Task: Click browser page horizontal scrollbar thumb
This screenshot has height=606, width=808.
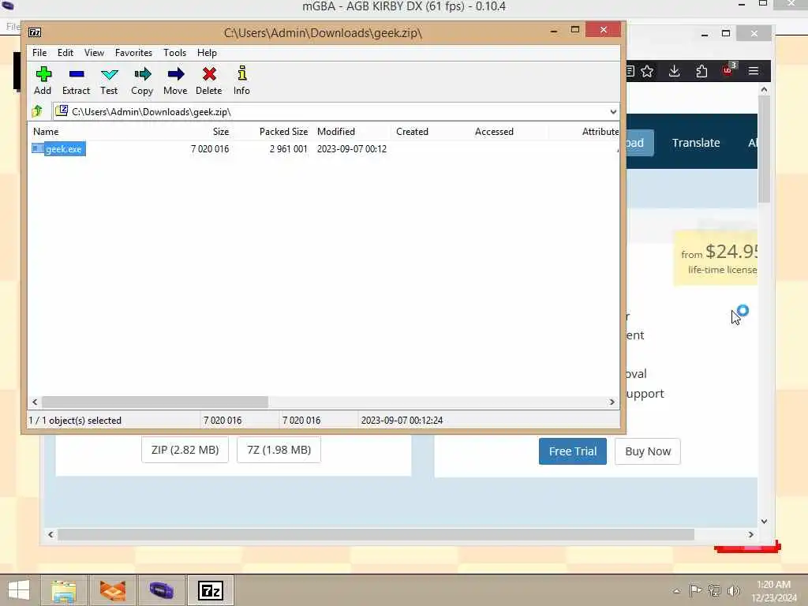Action: [376, 534]
